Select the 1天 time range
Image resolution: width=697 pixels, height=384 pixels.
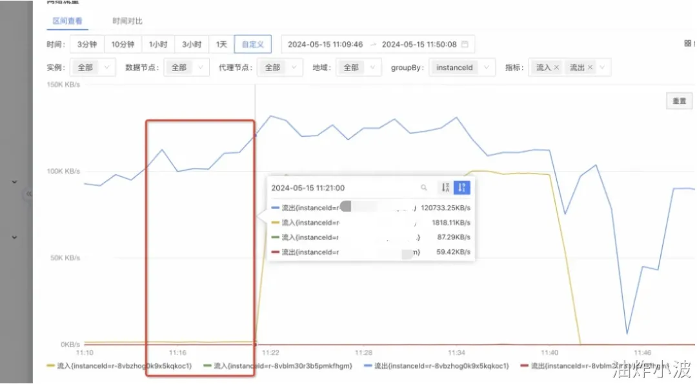[x=221, y=45]
